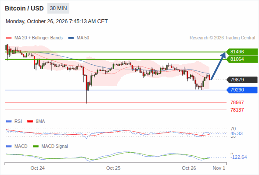Click the Oct 25 date axis label
This screenshot has height=175, width=259.
pos(113,168)
